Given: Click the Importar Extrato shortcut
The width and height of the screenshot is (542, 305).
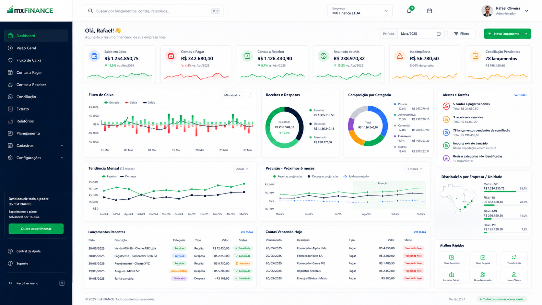Looking at the screenshot, I should pyautogui.click(x=452, y=276).
